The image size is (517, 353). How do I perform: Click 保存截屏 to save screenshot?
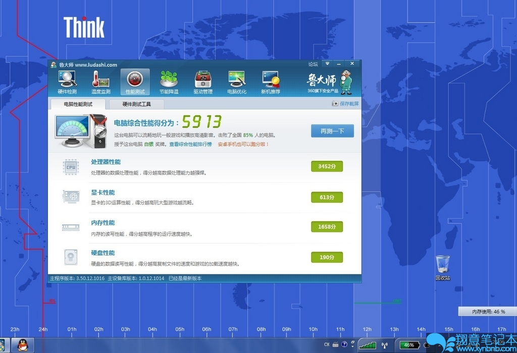[345, 104]
